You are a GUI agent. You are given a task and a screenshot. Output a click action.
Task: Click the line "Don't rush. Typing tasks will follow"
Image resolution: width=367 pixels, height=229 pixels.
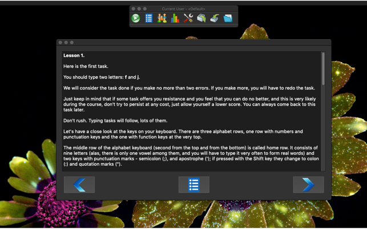pyautogui.click(x=115, y=121)
